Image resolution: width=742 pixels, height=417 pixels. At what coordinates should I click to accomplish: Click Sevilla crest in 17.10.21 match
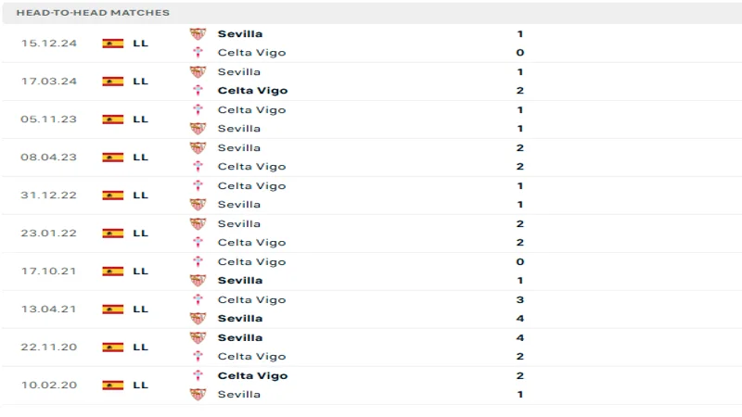pos(198,281)
